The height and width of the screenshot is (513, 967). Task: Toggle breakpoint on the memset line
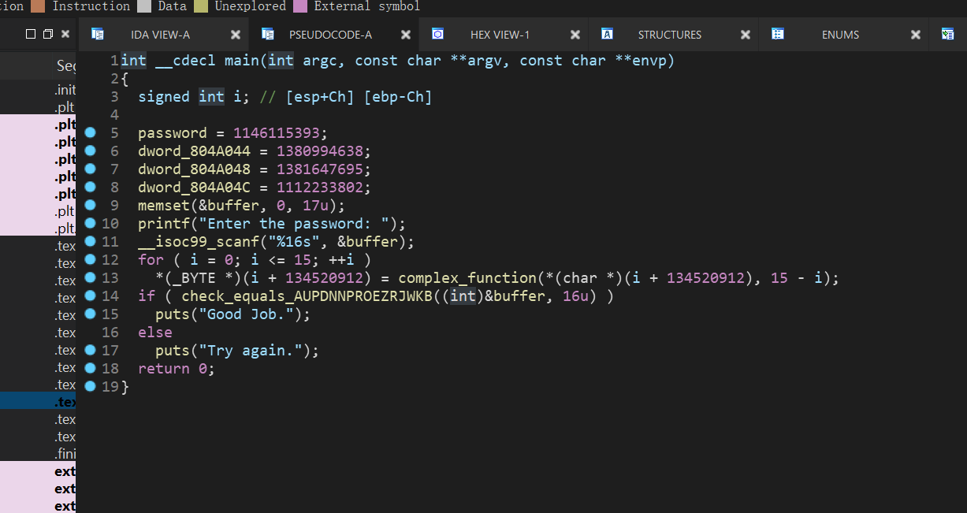point(90,205)
